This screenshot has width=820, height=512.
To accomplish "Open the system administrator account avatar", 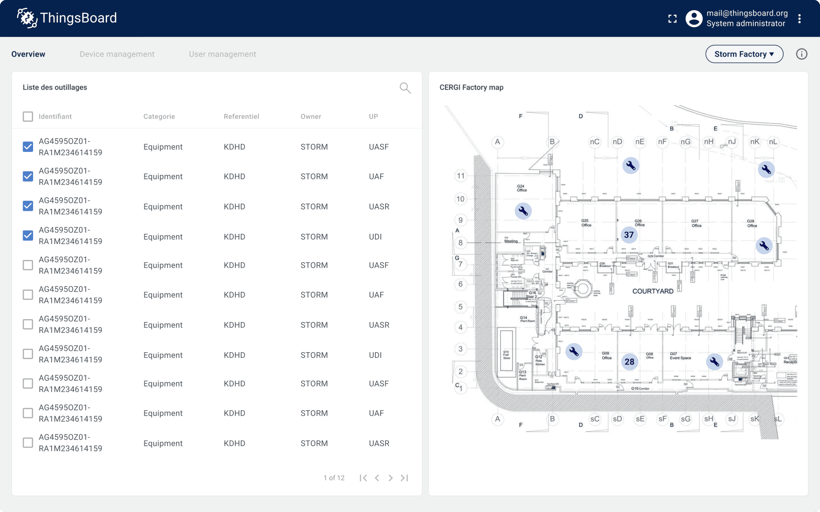I will (x=694, y=18).
